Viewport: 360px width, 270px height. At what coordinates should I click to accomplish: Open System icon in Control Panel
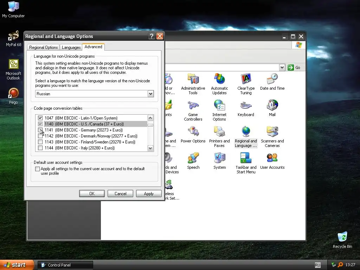219,161
